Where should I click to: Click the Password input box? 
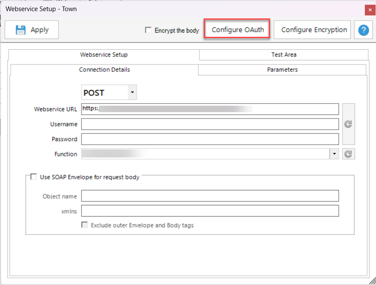click(x=210, y=139)
